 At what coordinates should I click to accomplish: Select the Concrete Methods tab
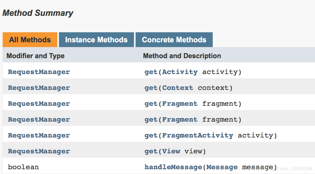tap(174, 40)
